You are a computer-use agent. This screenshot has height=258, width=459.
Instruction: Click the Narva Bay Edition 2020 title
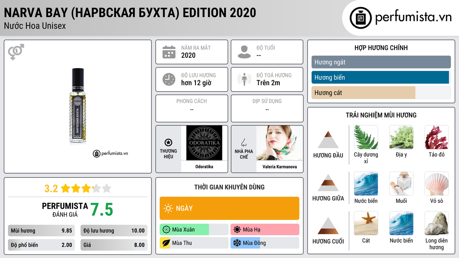130,13
